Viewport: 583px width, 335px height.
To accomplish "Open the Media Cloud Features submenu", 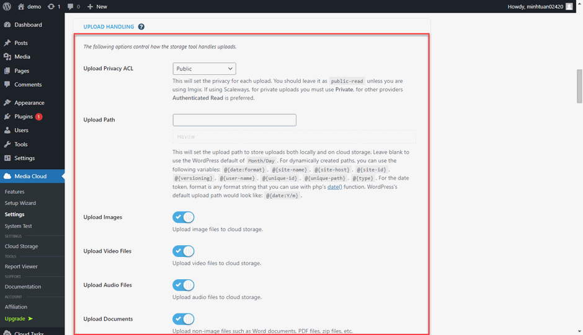I will coord(14,191).
